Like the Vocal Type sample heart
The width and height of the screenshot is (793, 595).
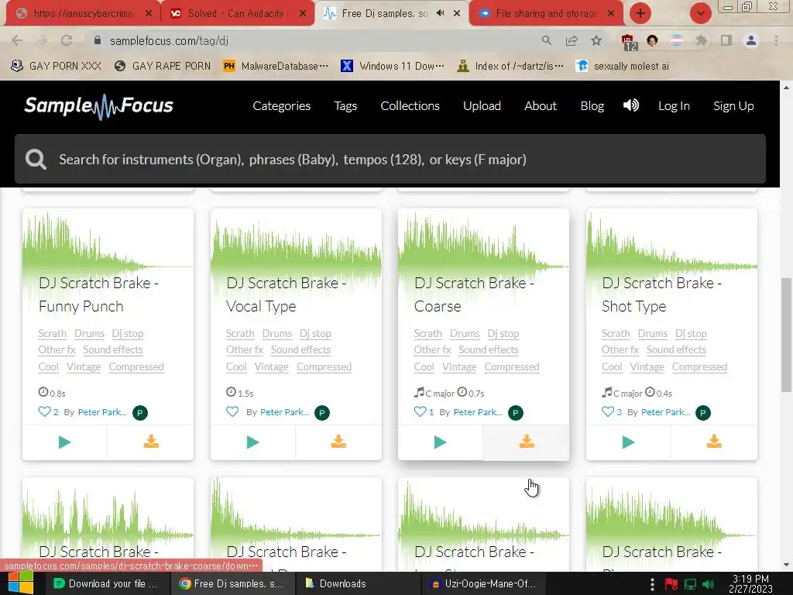pos(232,411)
